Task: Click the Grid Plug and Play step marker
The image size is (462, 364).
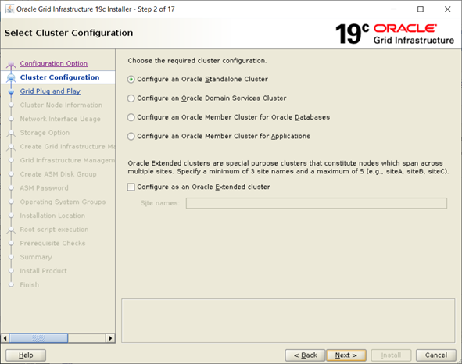Action: click(11, 91)
